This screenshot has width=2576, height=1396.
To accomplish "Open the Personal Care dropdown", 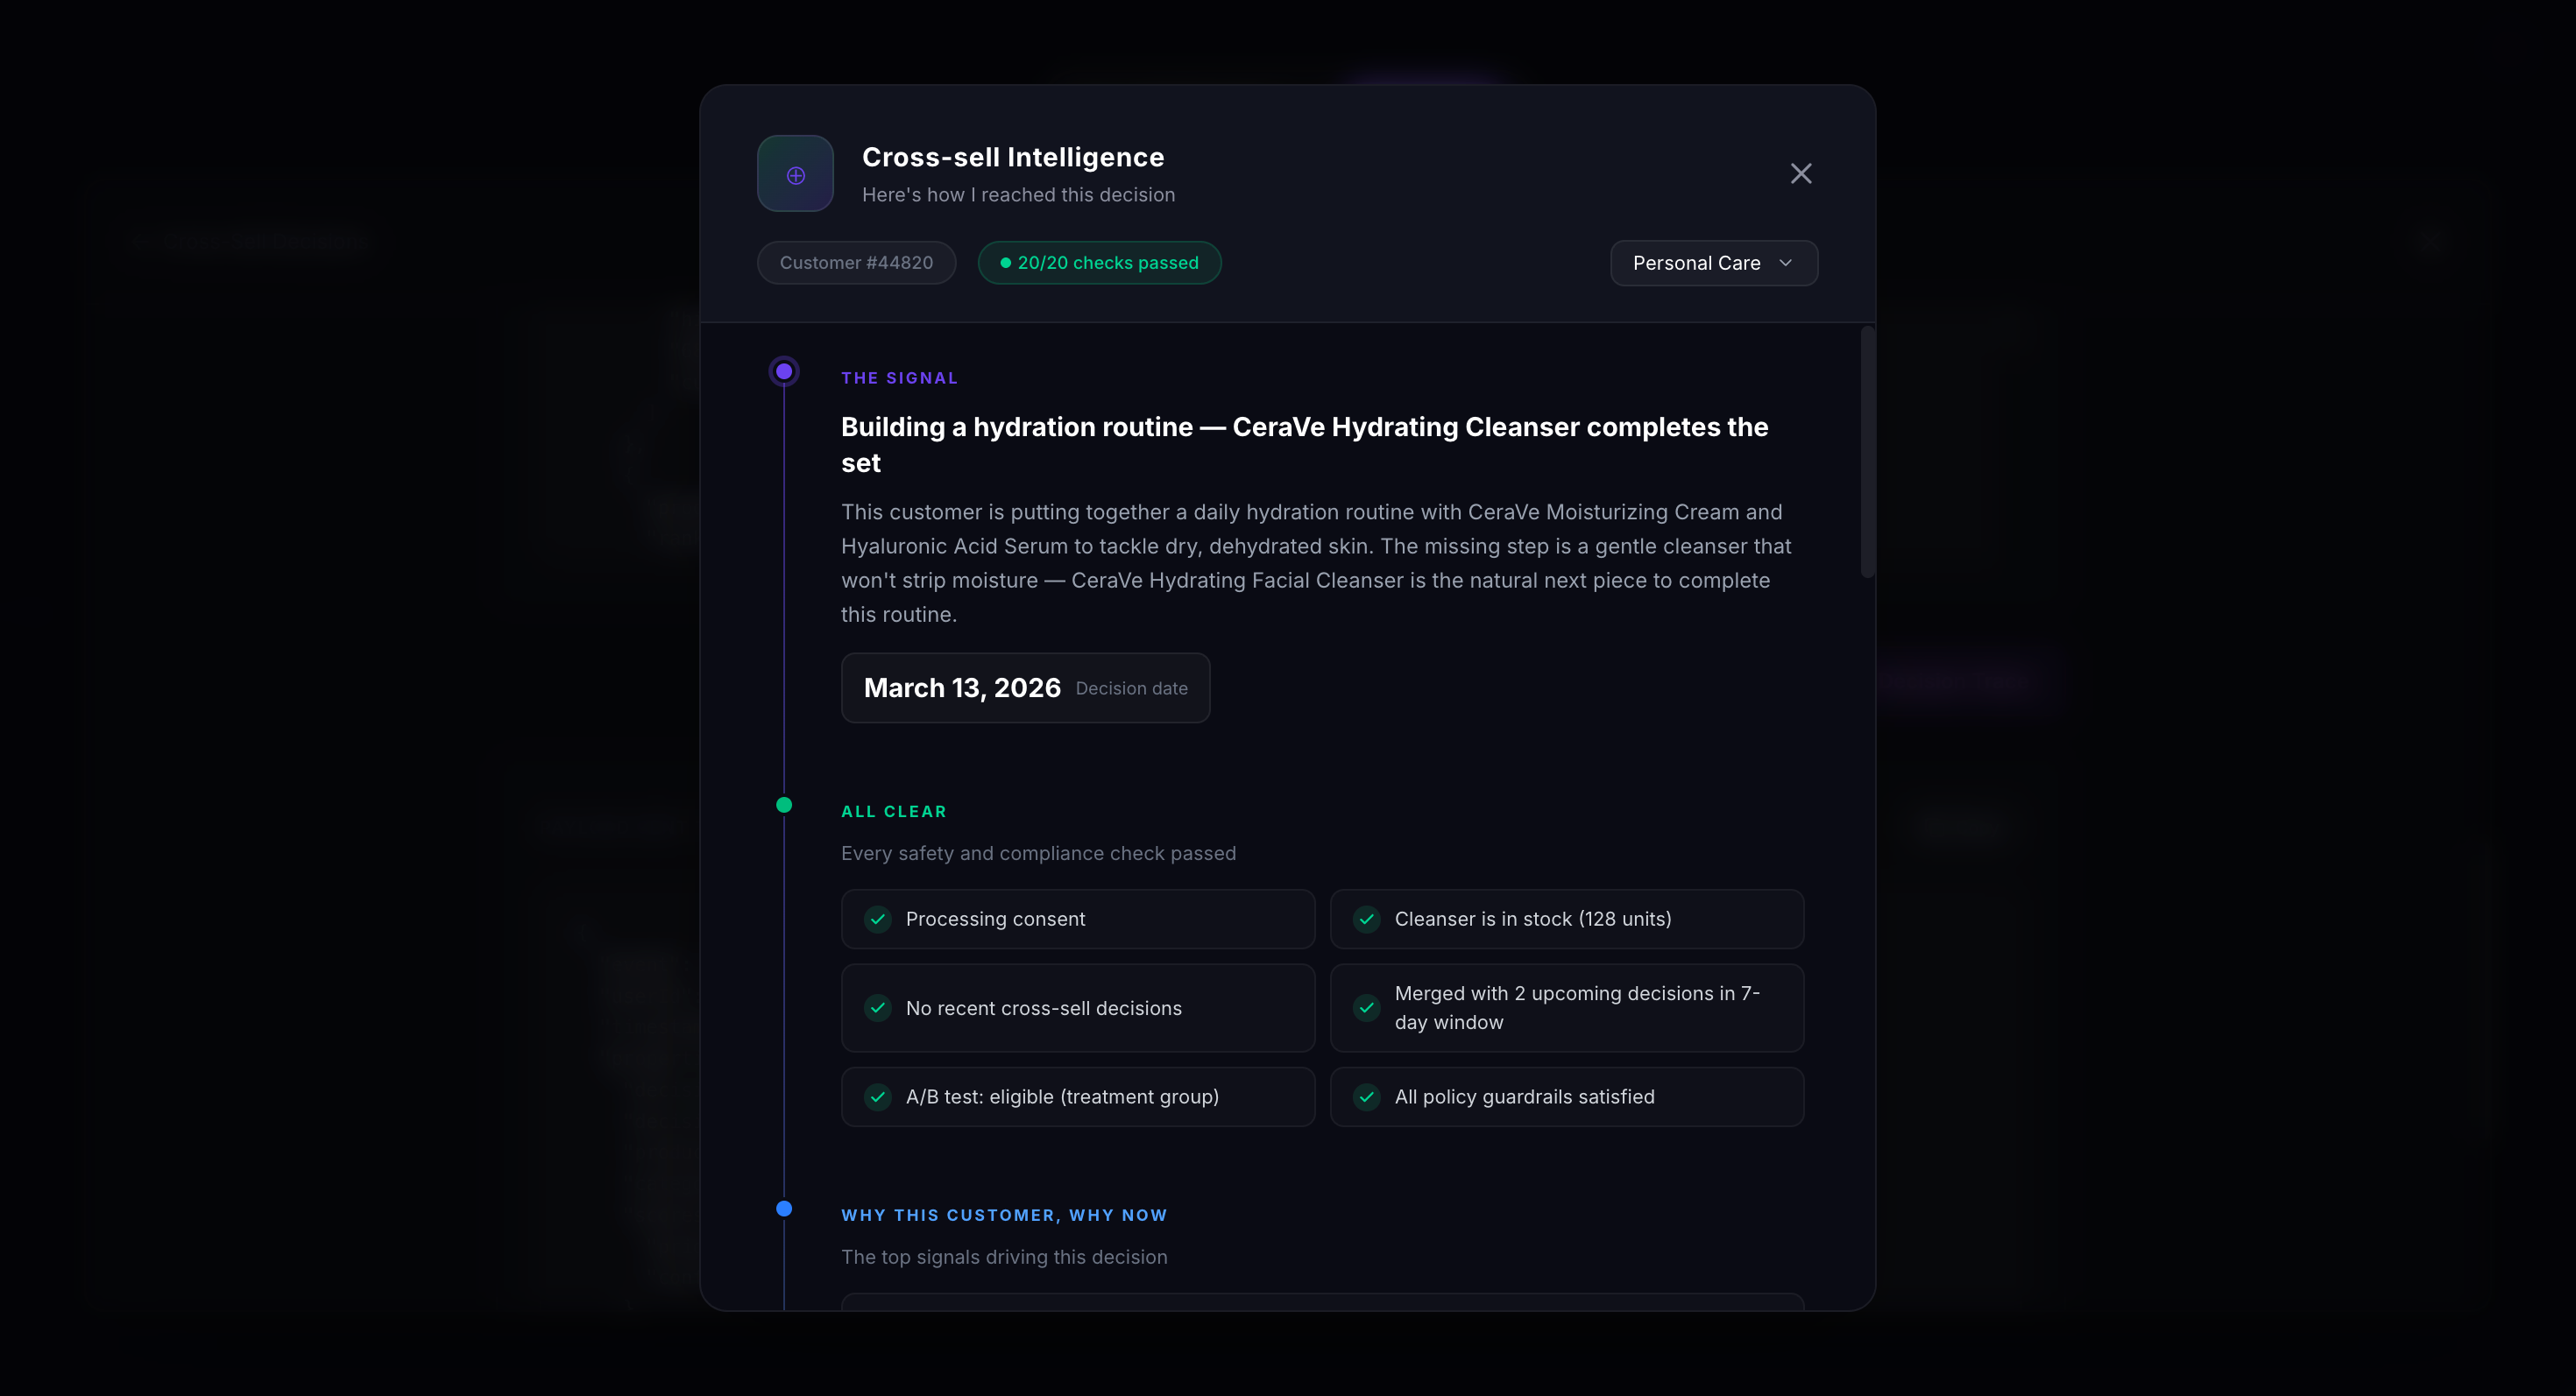I will pyautogui.click(x=1712, y=263).
